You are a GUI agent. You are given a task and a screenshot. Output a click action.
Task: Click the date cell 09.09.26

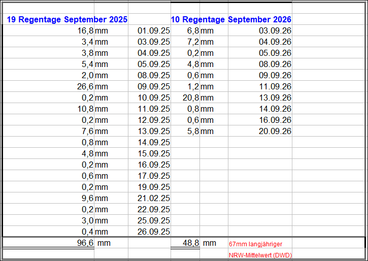(275, 75)
